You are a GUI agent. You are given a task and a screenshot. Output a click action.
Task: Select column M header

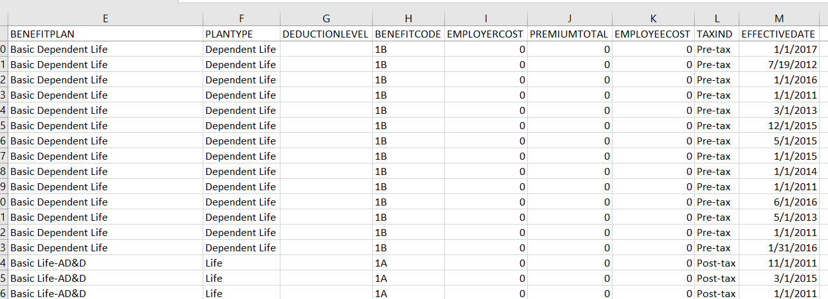(779, 18)
